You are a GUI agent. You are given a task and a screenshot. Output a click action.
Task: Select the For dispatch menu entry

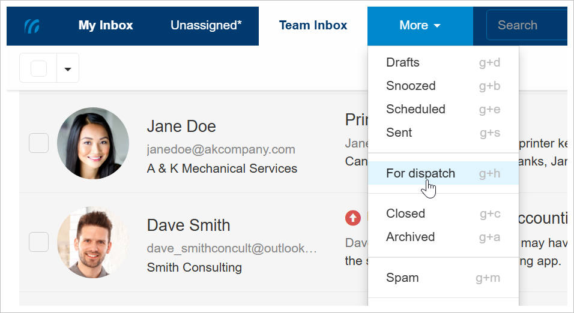(420, 173)
